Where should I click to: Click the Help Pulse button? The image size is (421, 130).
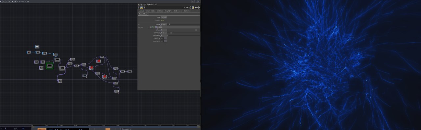[164, 17]
